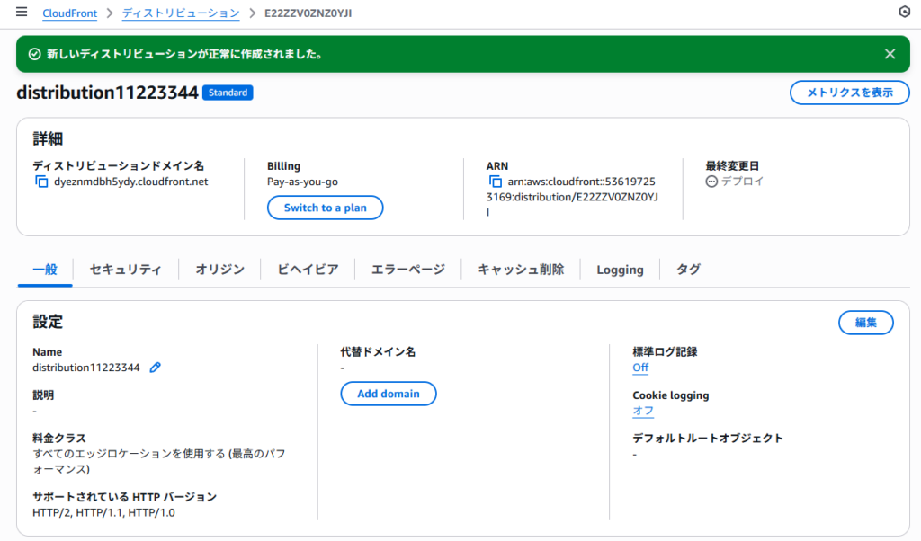Click the hexagon icon in top-right corner

coord(904,12)
